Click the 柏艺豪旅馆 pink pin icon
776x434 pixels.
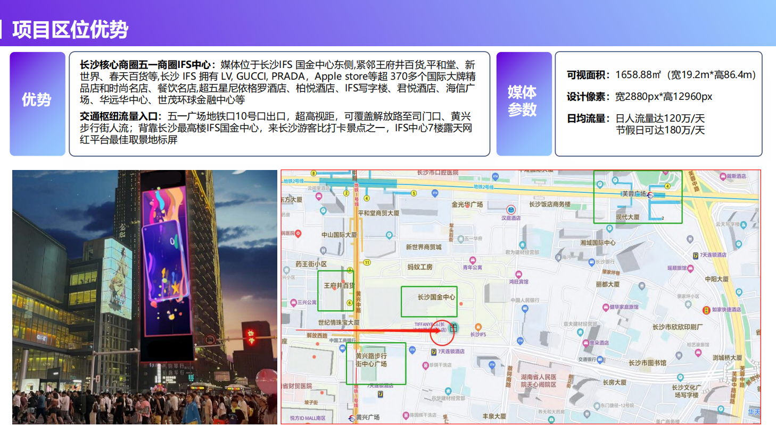[x=698, y=353]
